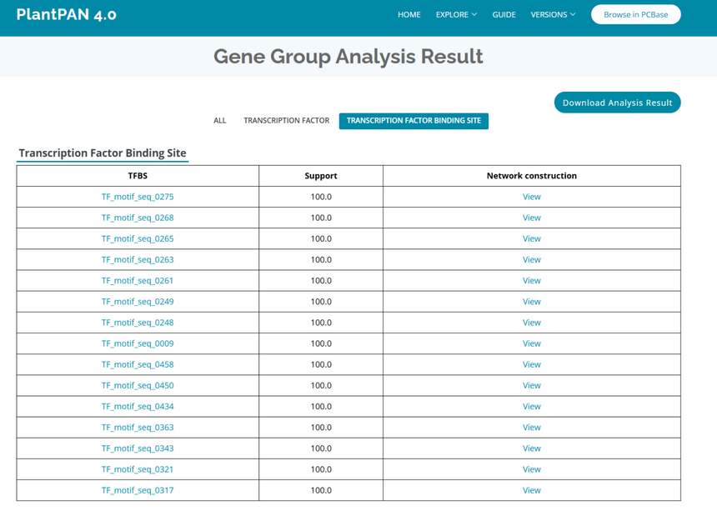The image size is (717, 511).
Task: Click the Support column header
Action: click(x=321, y=176)
